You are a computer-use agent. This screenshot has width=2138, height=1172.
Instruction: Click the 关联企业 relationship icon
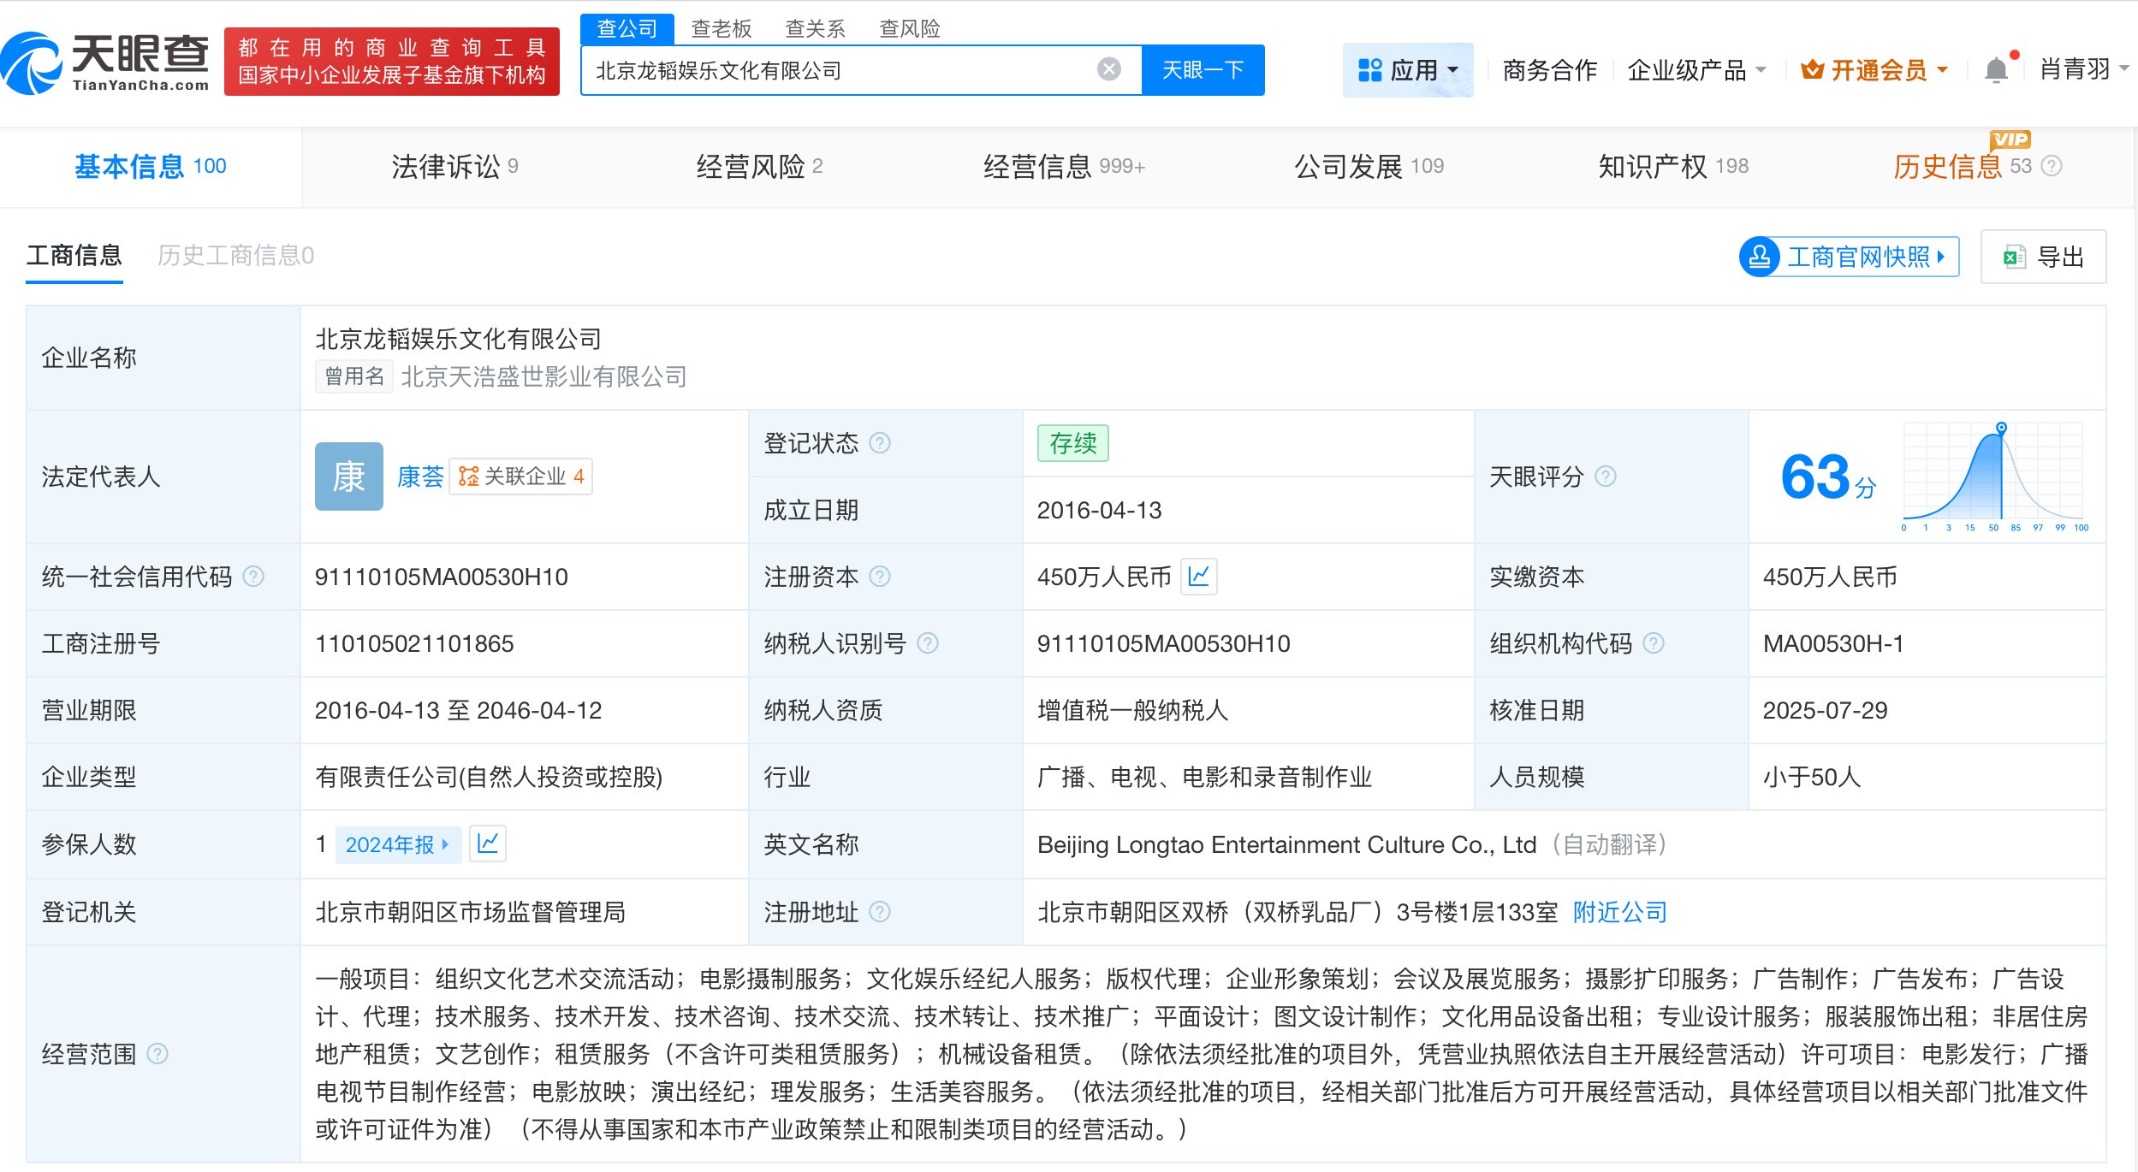click(x=467, y=476)
